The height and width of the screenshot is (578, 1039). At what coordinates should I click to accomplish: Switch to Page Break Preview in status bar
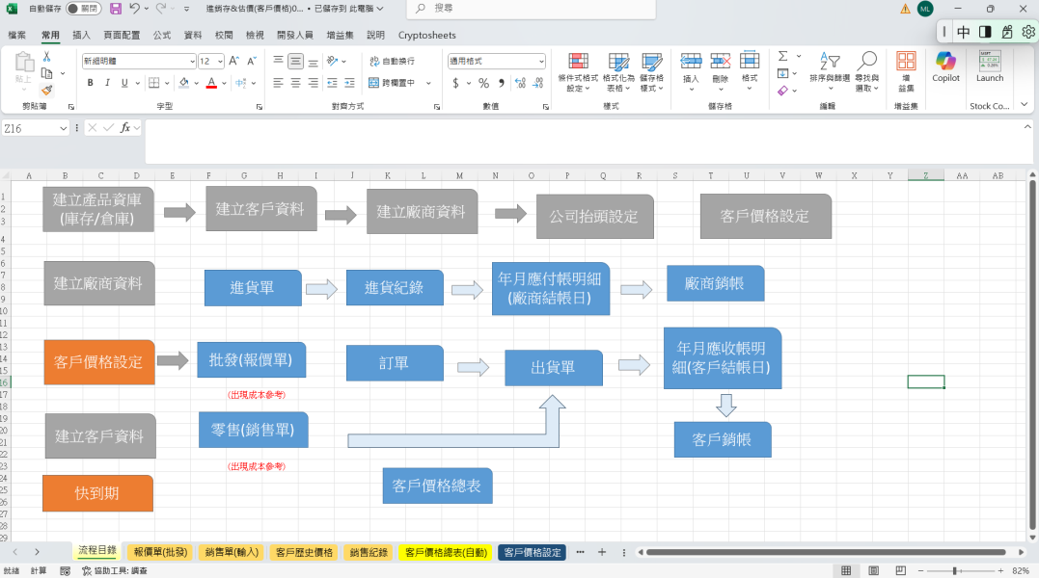[900, 570]
